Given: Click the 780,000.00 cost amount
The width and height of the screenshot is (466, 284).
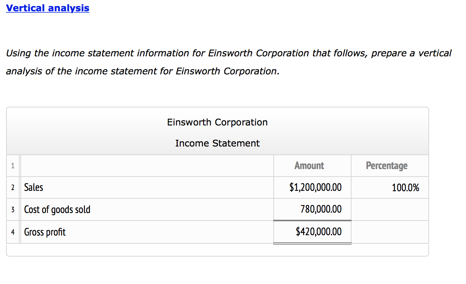Looking at the screenshot, I should (321, 209).
